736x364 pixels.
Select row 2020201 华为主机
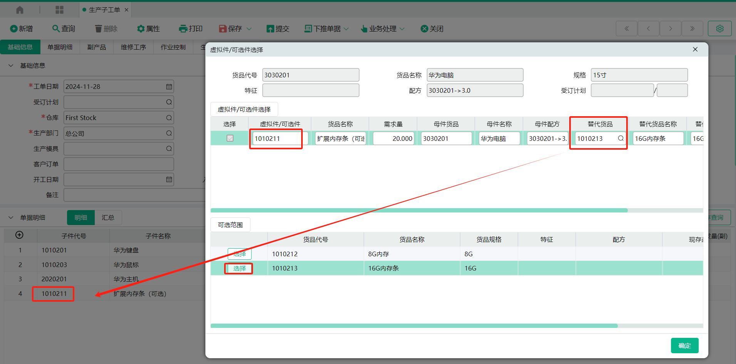[x=105, y=279]
